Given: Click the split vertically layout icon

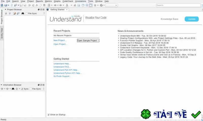Looking at the screenshot, I should (83, 5).
